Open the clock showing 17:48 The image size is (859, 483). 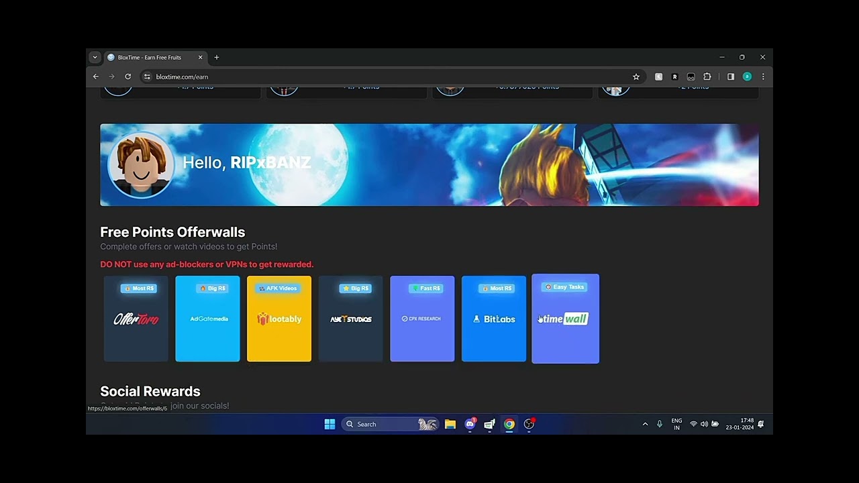click(x=740, y=424)
